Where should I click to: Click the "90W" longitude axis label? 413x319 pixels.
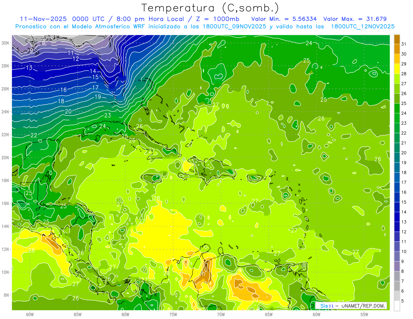point(30,315)
